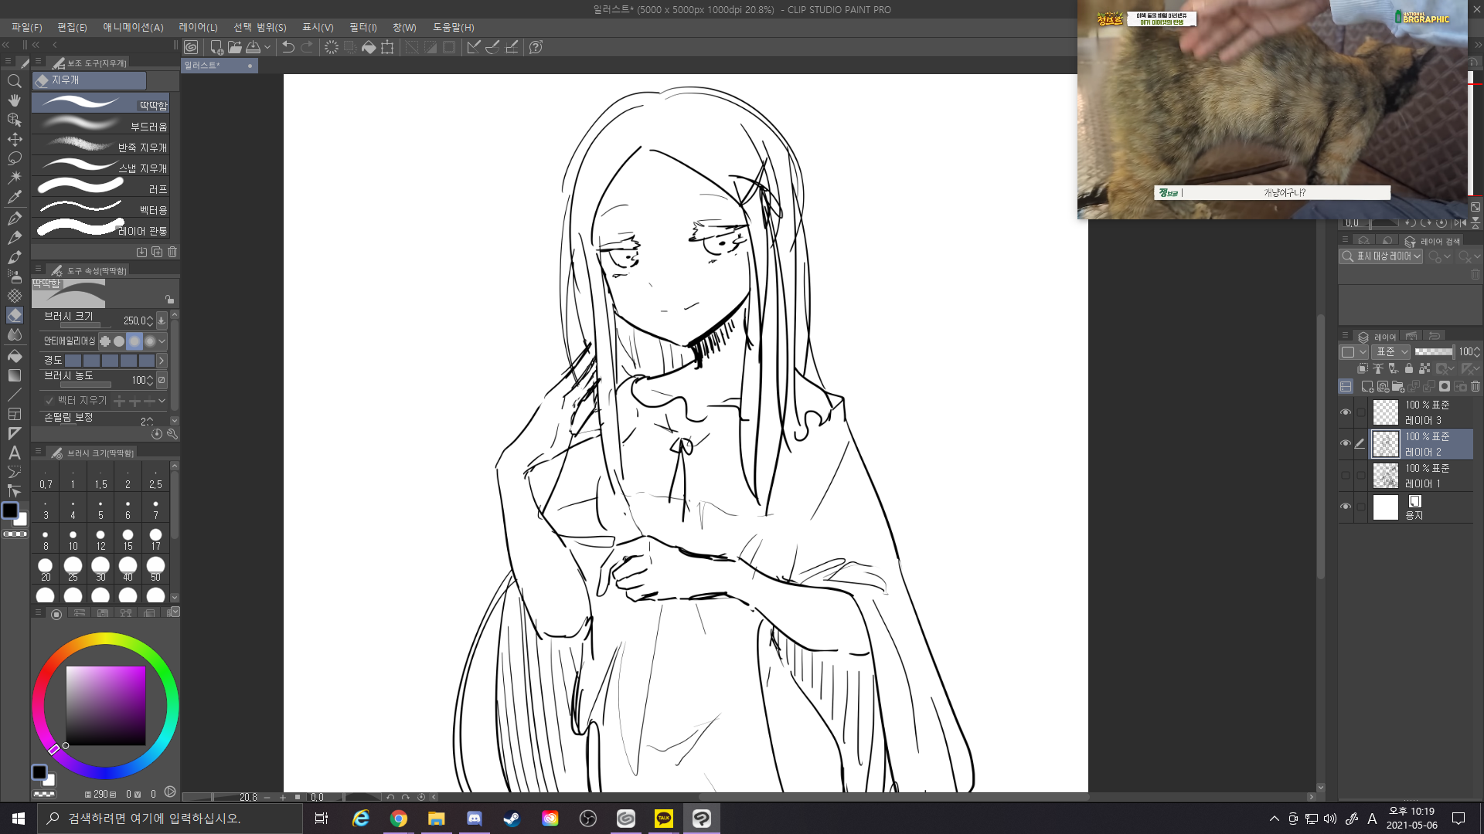The height and width of the screenshot is (834, 1484).
Task: Choose the 부드러움 eraser sub tool
Action: (100, 125)
